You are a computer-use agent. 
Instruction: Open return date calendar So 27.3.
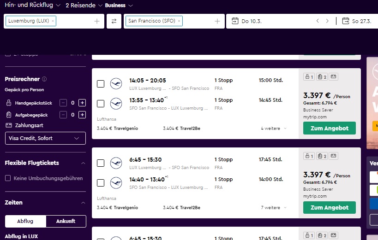358,21
